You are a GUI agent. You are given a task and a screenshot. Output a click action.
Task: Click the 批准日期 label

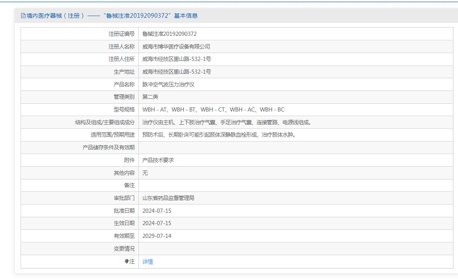(x=124, y=211)
